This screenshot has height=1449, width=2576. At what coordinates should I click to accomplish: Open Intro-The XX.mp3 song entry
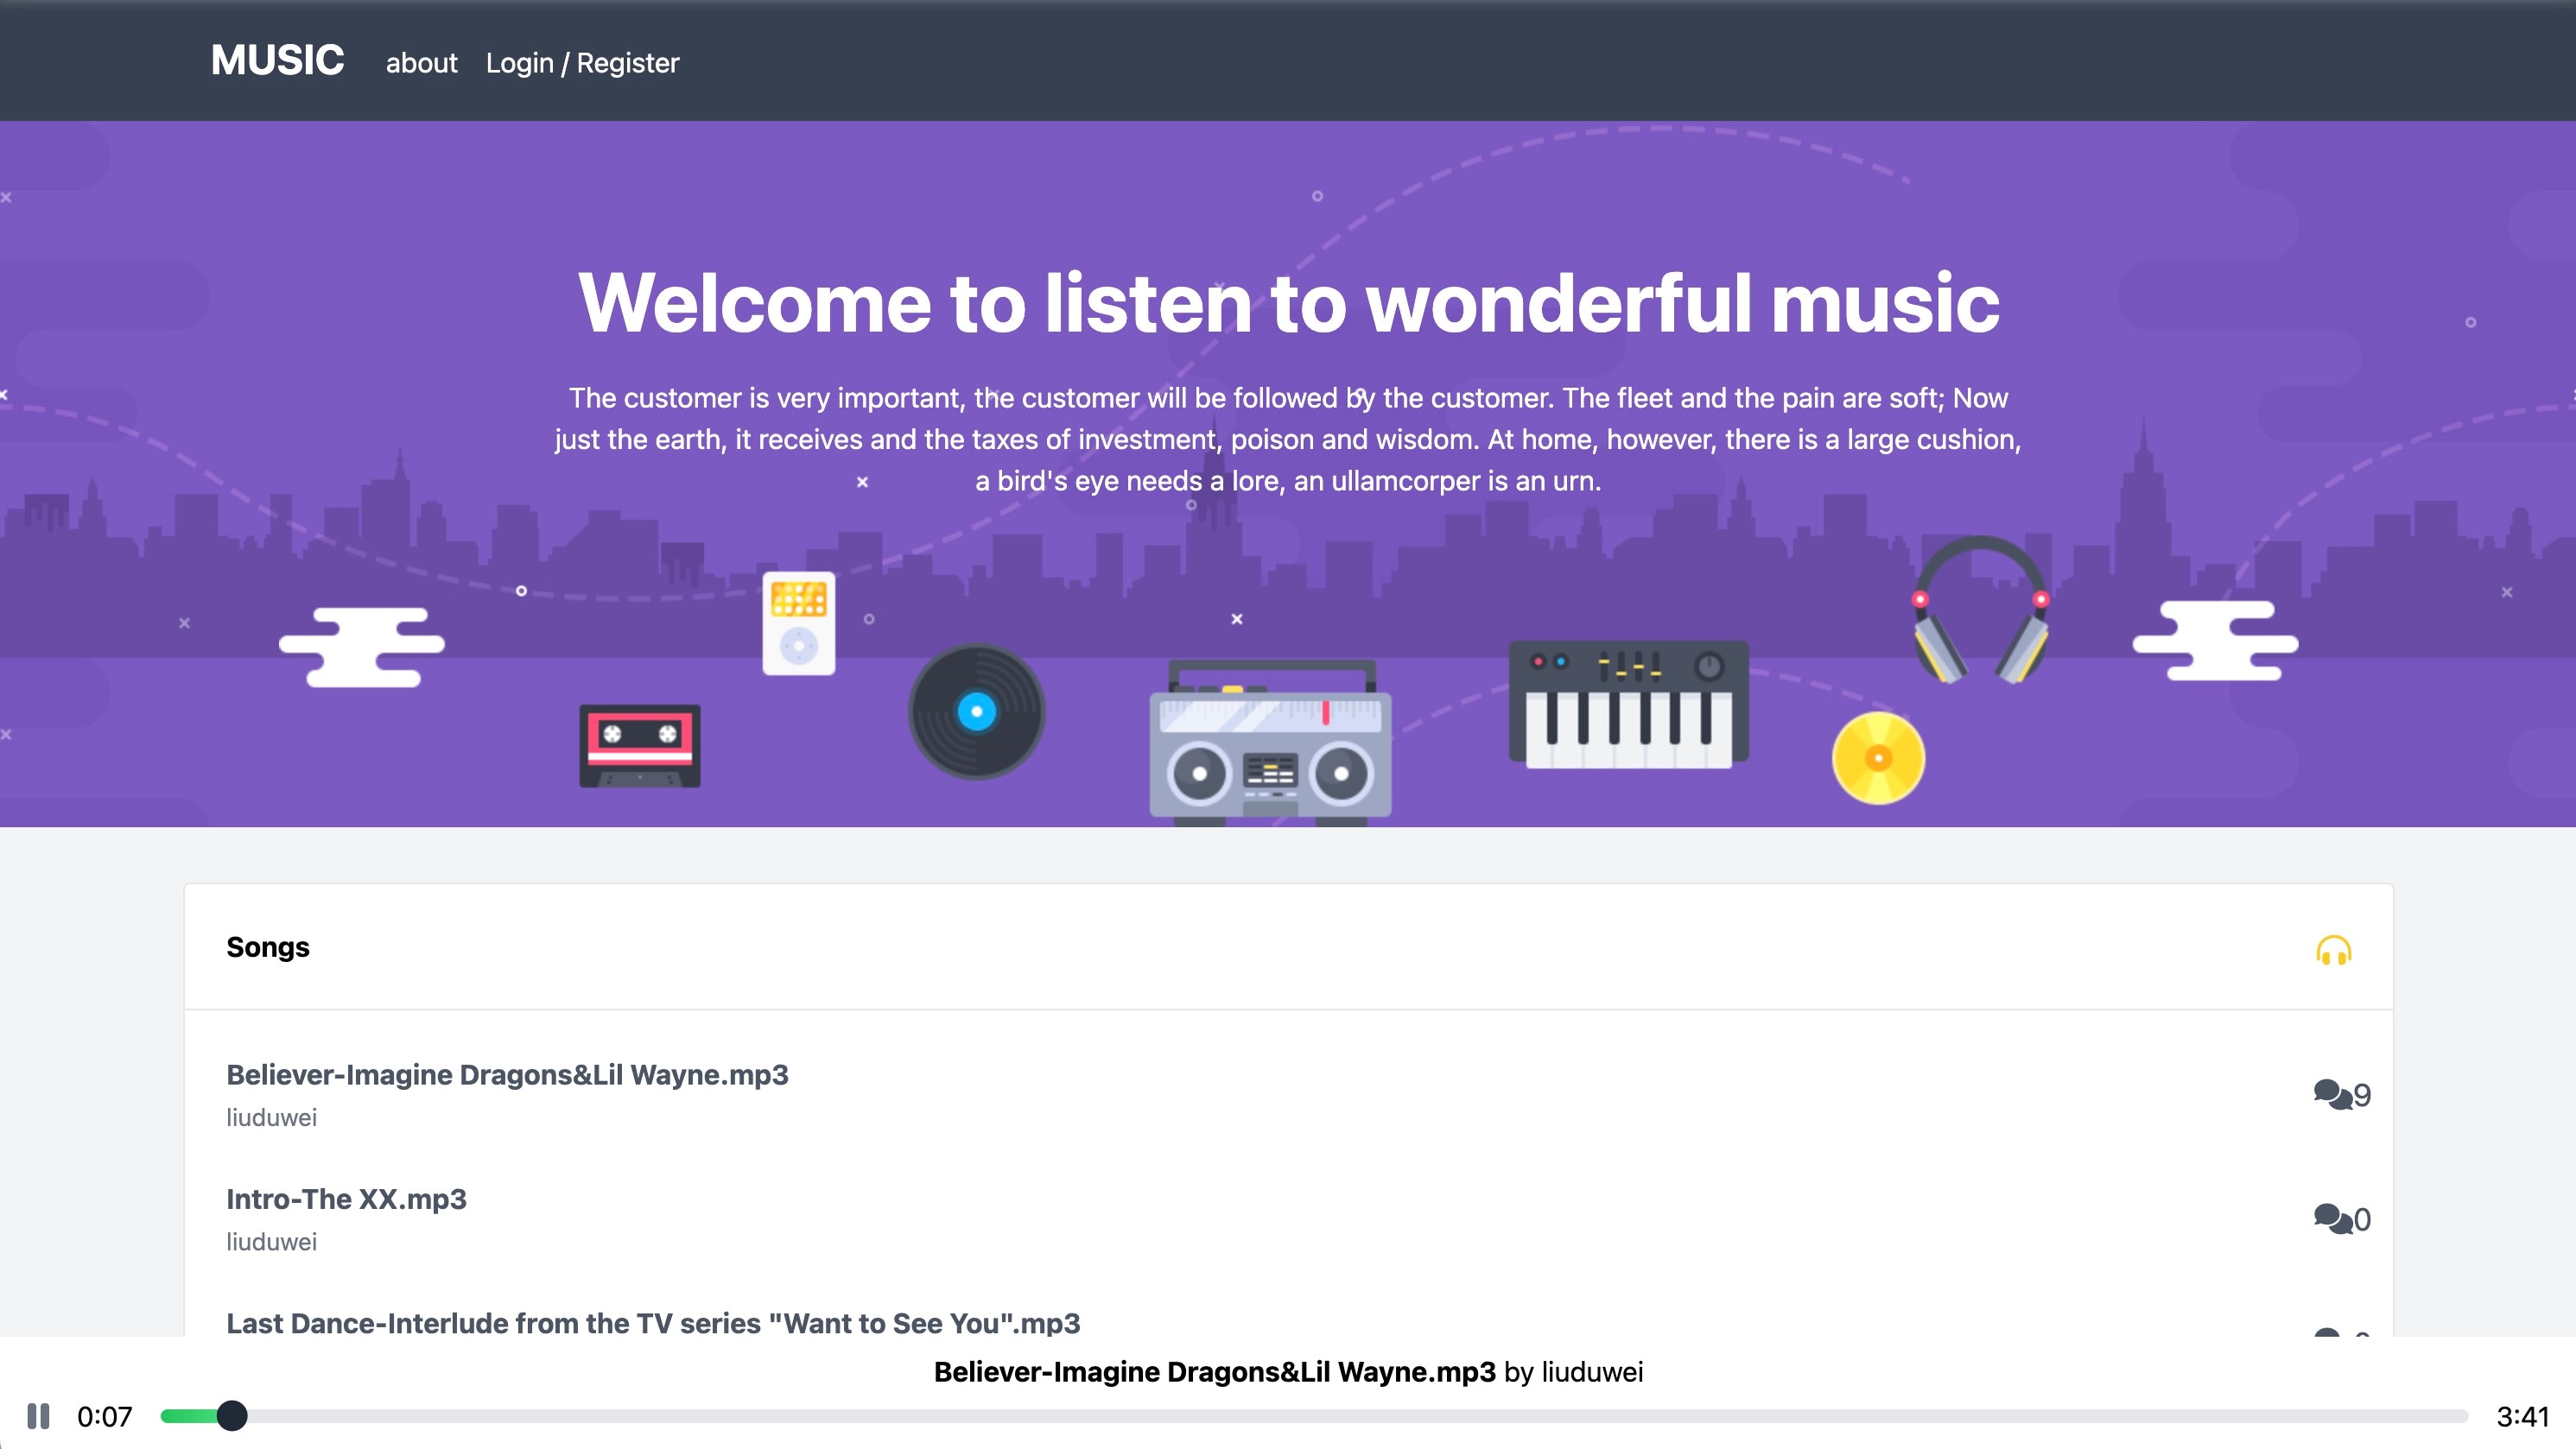(x=346, y=1199)
